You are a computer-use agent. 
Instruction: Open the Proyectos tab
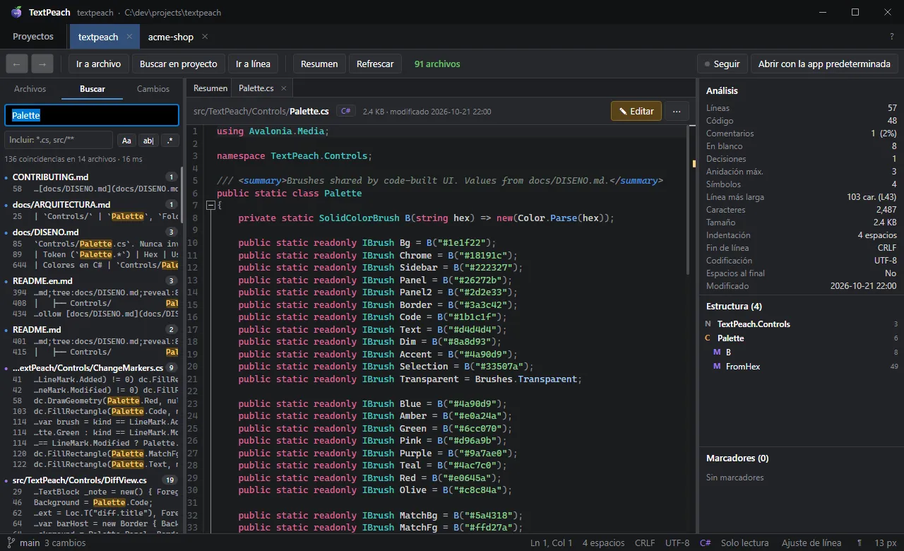point(33,37)
